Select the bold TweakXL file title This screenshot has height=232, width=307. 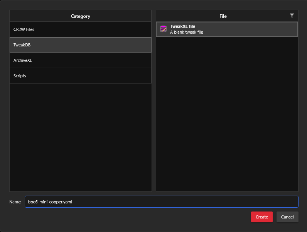pyautogui.click(x=182, y=26)
